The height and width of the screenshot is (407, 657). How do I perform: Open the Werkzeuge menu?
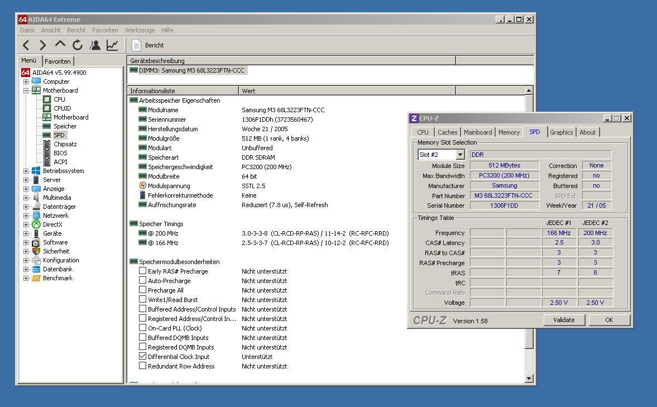click(x=140, y=30)
